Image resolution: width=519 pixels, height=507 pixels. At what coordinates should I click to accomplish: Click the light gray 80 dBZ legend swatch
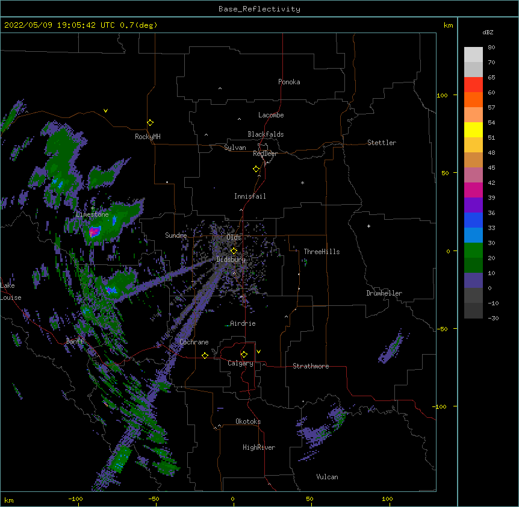(473, 55)
